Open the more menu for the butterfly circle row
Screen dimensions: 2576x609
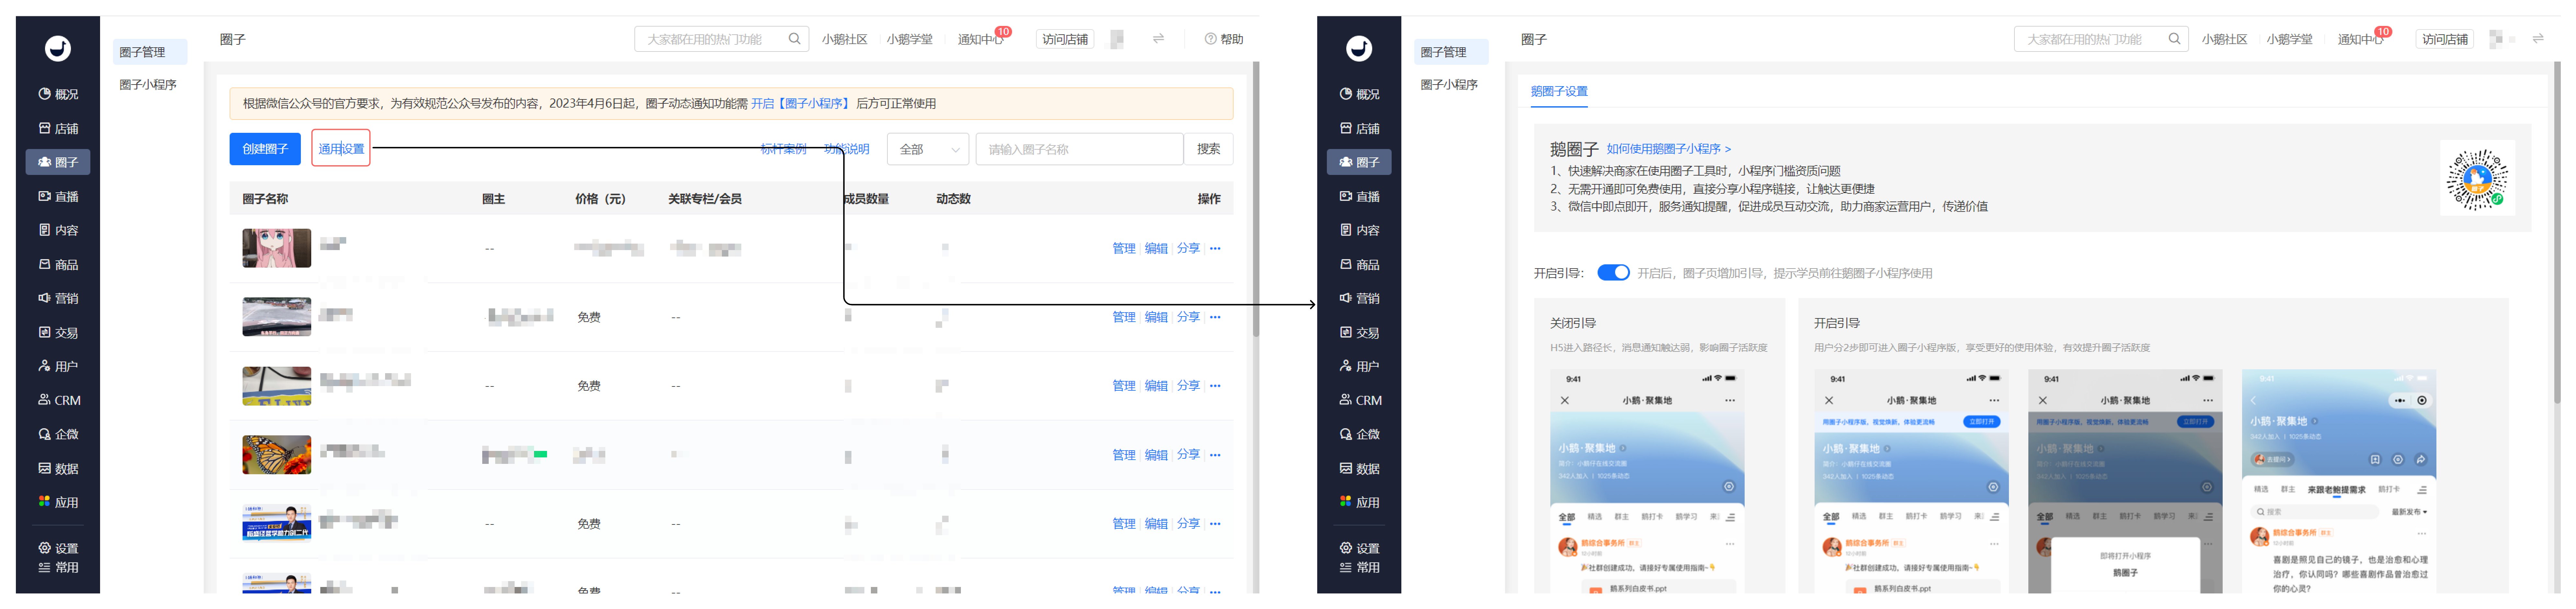pyautogui.click(x=1215, y=455)
